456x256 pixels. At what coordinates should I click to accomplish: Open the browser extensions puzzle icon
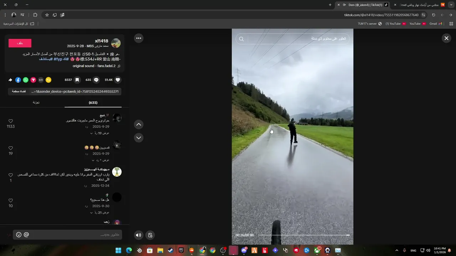pyautogui.click(x=35, y=15)
